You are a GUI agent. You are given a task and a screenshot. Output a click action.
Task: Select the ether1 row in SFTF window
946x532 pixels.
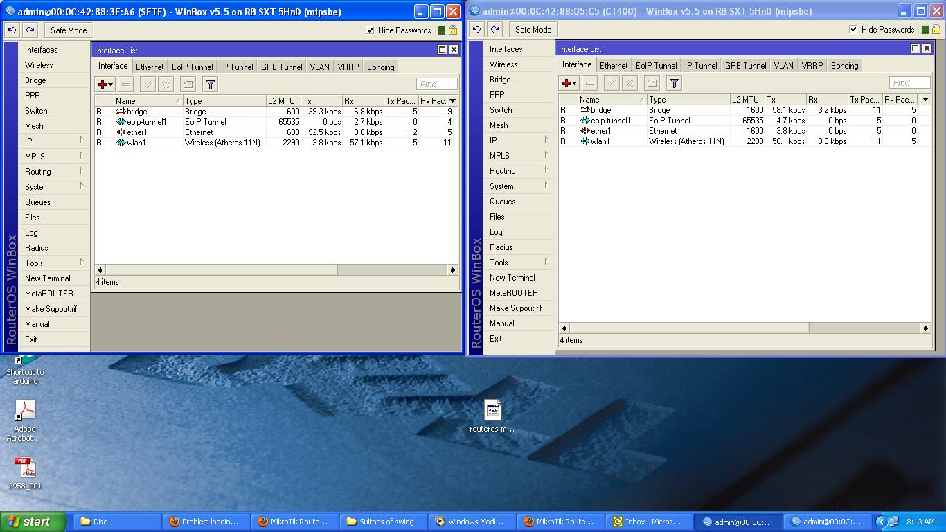click(x=275, y=132)
